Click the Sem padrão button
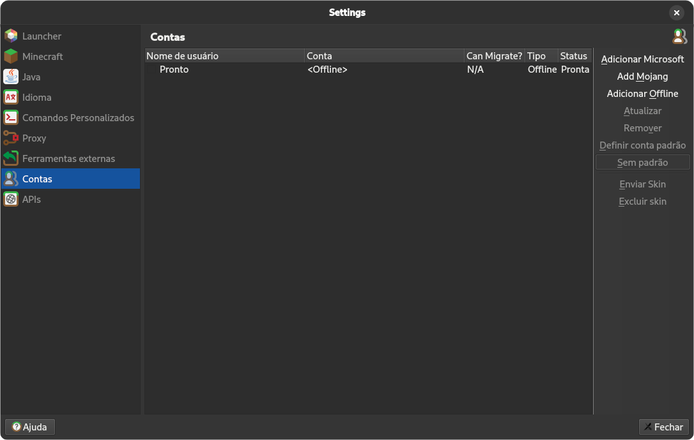This screenshot has height=440, width=694. coord(642,163)
